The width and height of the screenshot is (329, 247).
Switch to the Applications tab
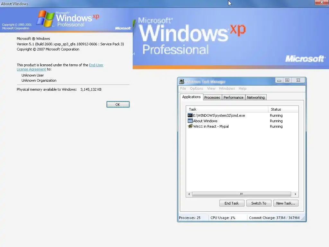coord(191,97)
